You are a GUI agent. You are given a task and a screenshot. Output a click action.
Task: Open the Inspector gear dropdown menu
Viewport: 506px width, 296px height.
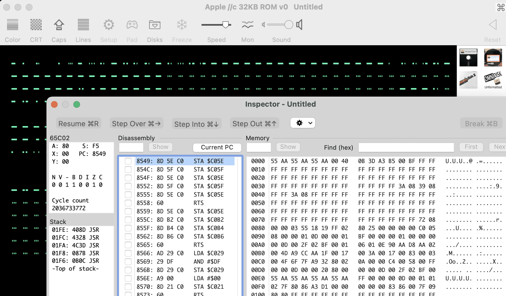(303, 123)
